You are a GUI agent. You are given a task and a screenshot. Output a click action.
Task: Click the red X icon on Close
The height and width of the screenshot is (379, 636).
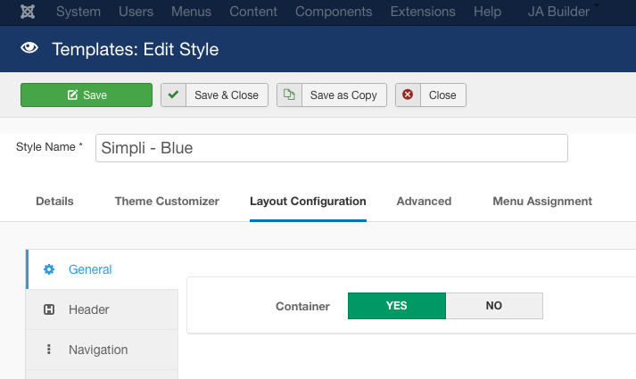(408, 95)
